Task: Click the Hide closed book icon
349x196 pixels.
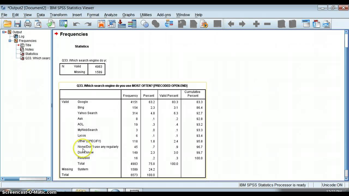Action: tap(293, 24)
